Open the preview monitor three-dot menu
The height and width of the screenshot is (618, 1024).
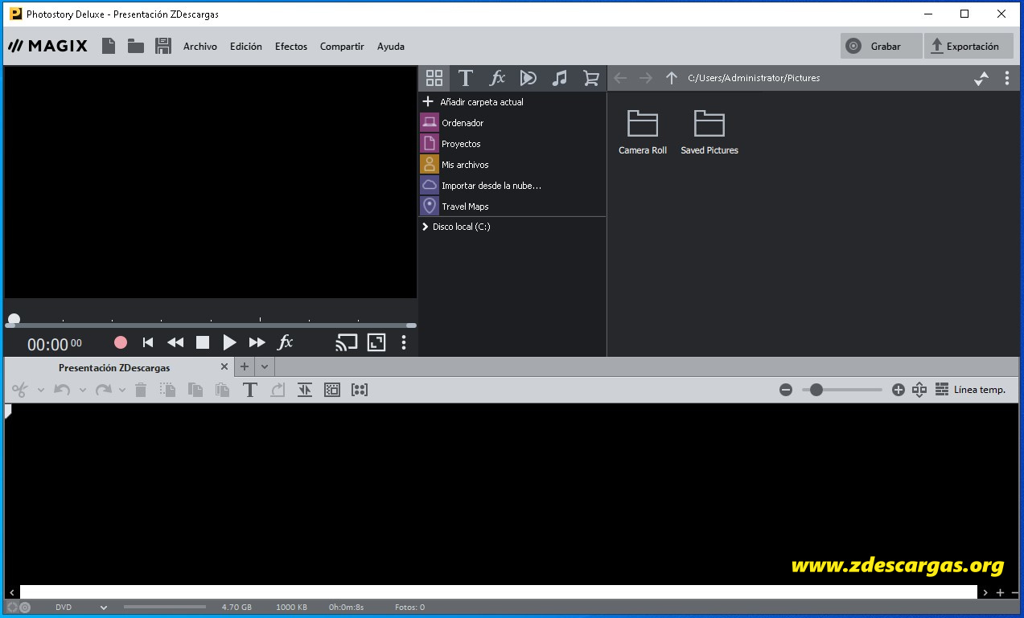404,342
